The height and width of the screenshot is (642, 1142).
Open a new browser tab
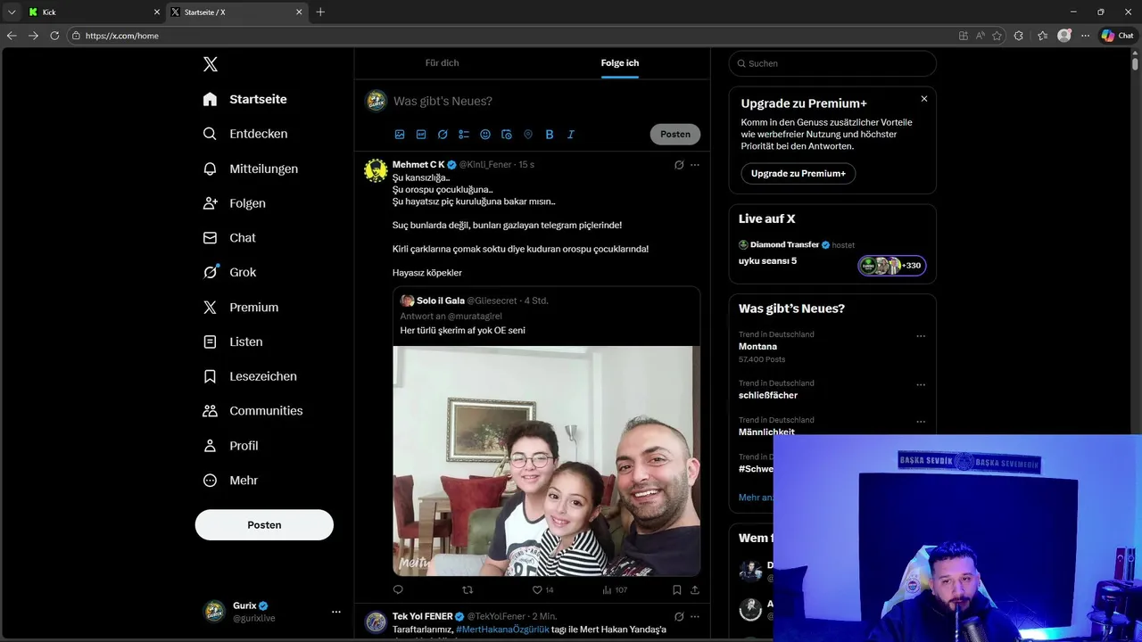(320, 12)
